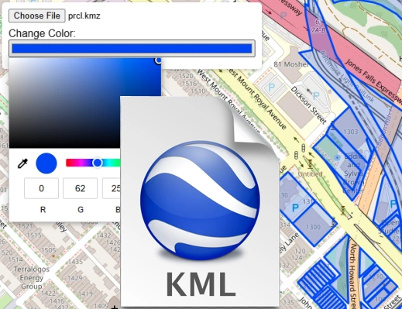The height and width of the screenshot is (309, 402).
Task: Select the G value field showing 62
Action: 80,188
